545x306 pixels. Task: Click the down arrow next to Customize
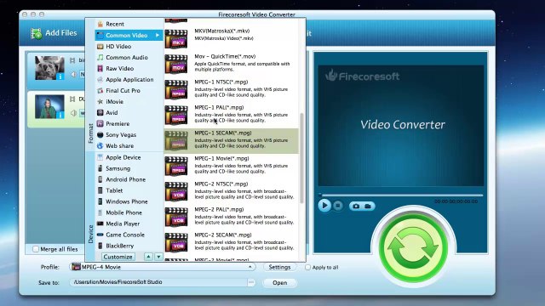(x=158, y=257)
